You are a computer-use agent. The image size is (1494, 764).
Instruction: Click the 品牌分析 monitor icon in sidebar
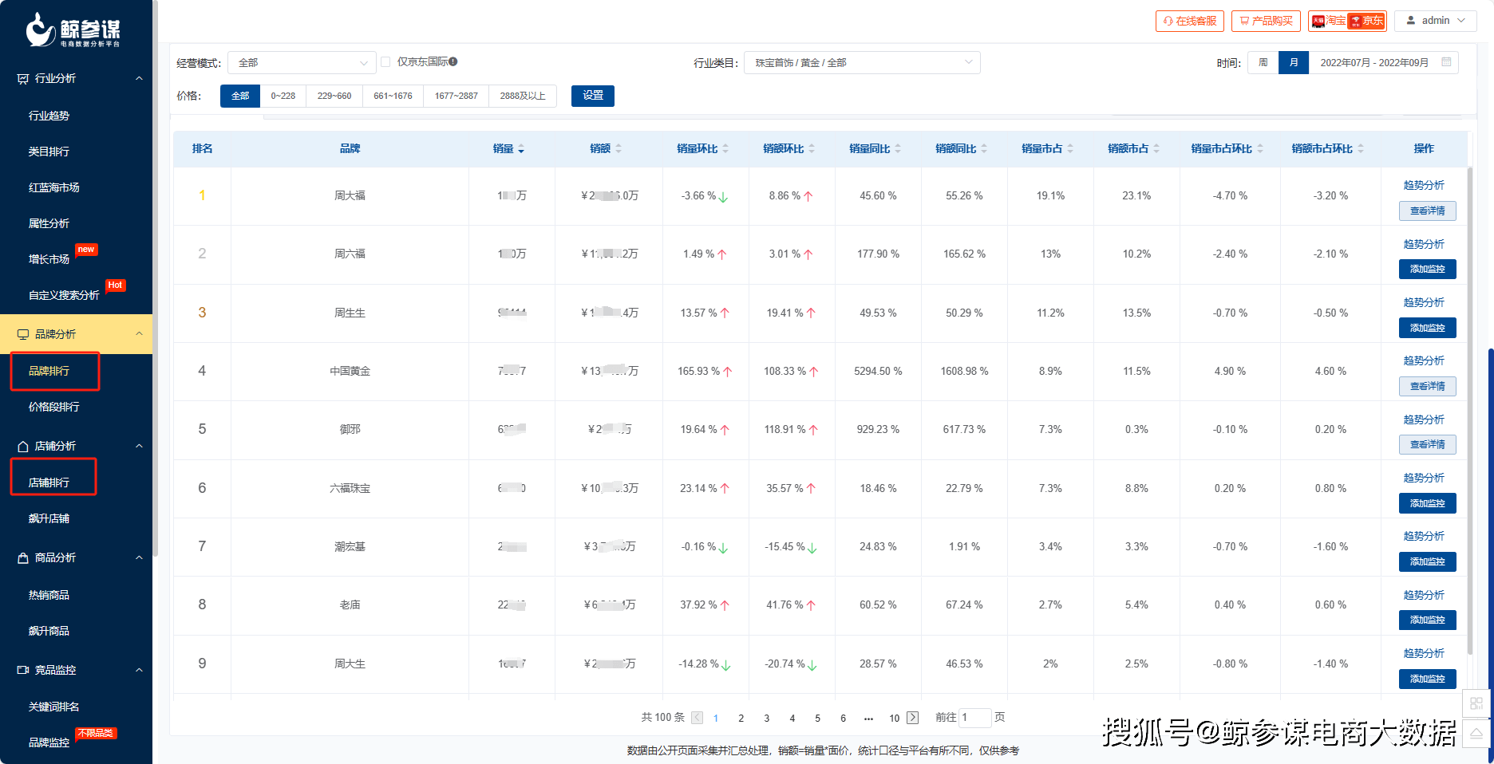[23, 333]
